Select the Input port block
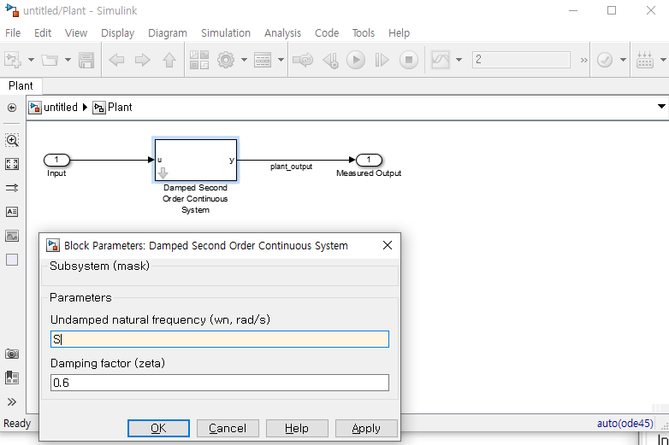The image size is (669, 445). click(x=56, y=160)
